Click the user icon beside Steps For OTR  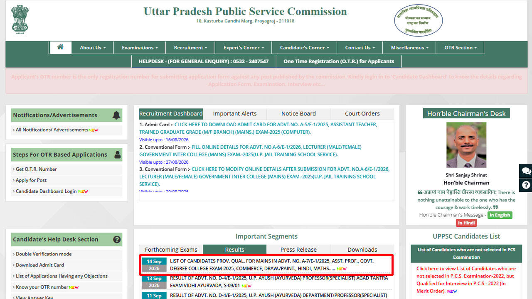click(x=117, y=155)
